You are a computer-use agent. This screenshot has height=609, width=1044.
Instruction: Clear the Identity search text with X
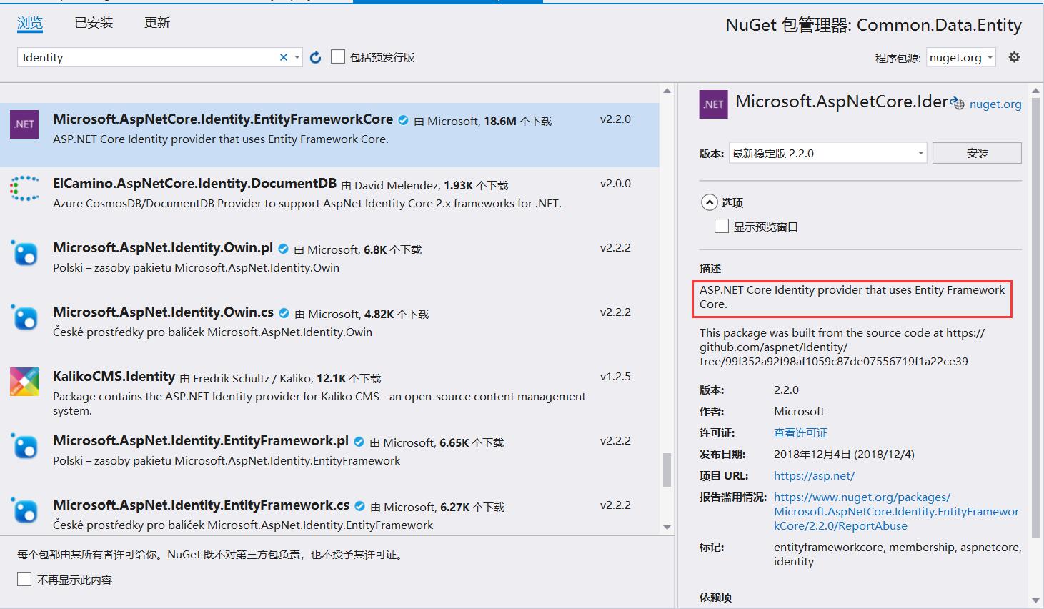[284, 58]
